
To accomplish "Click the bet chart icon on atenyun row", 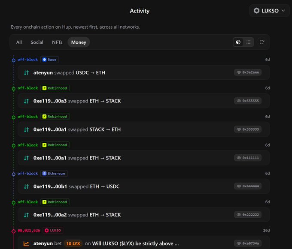I will [x=26, y=243].
